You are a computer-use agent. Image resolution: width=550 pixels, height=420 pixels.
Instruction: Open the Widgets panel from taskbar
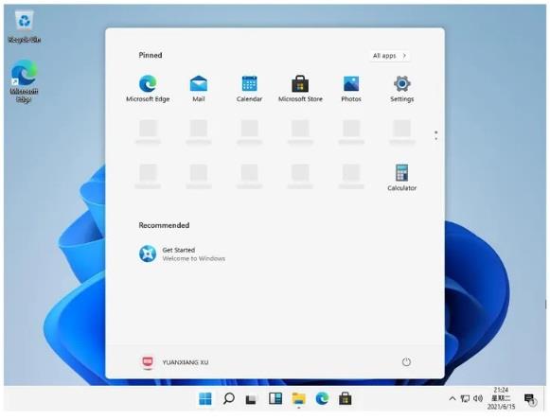point(275,398)
